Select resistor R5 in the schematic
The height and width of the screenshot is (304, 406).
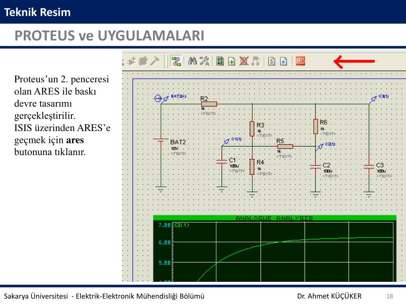285,146
